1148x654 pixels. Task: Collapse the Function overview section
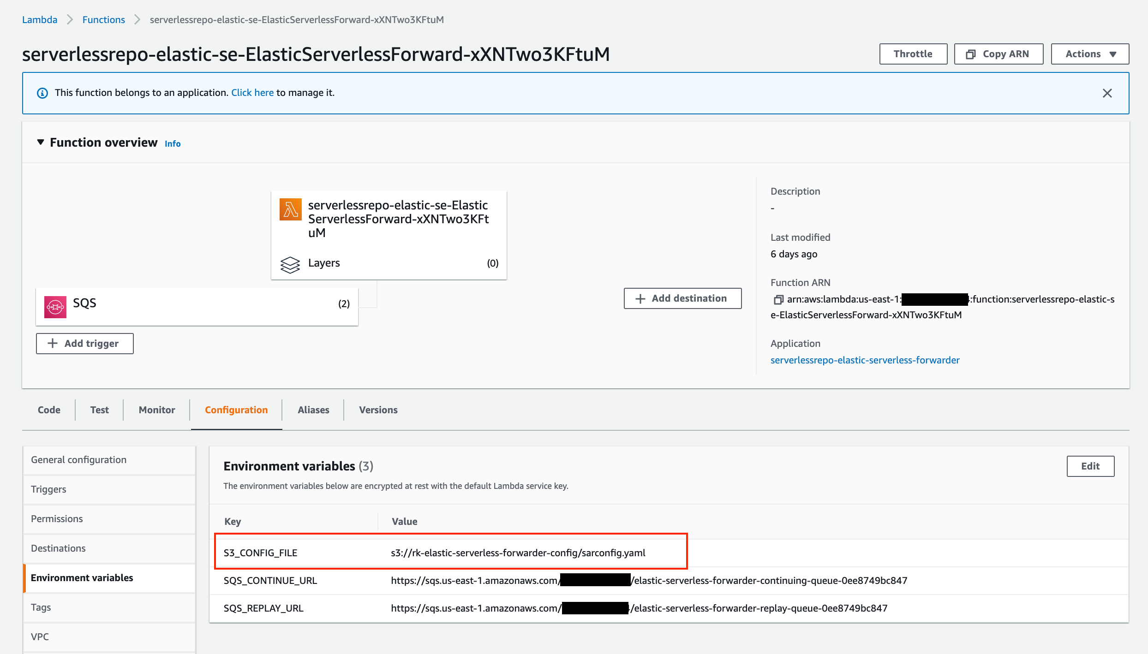click(x=41, y=143)
